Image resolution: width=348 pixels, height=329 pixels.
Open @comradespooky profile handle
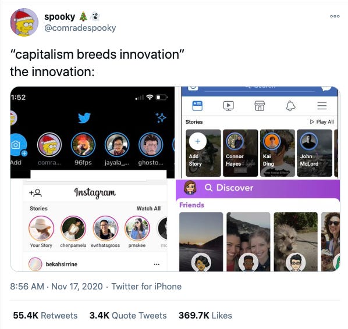coord(80,28)
